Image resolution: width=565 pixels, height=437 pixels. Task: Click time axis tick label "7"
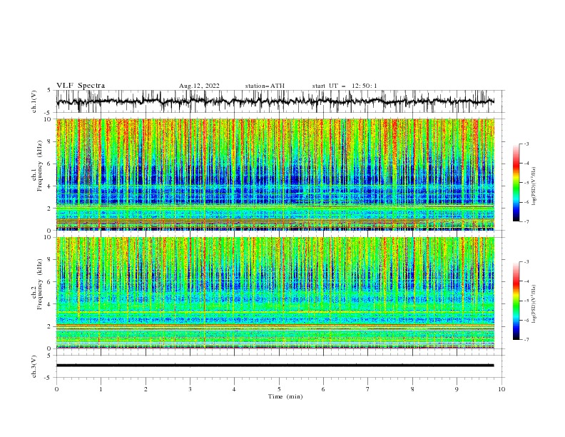click(368, 389)
